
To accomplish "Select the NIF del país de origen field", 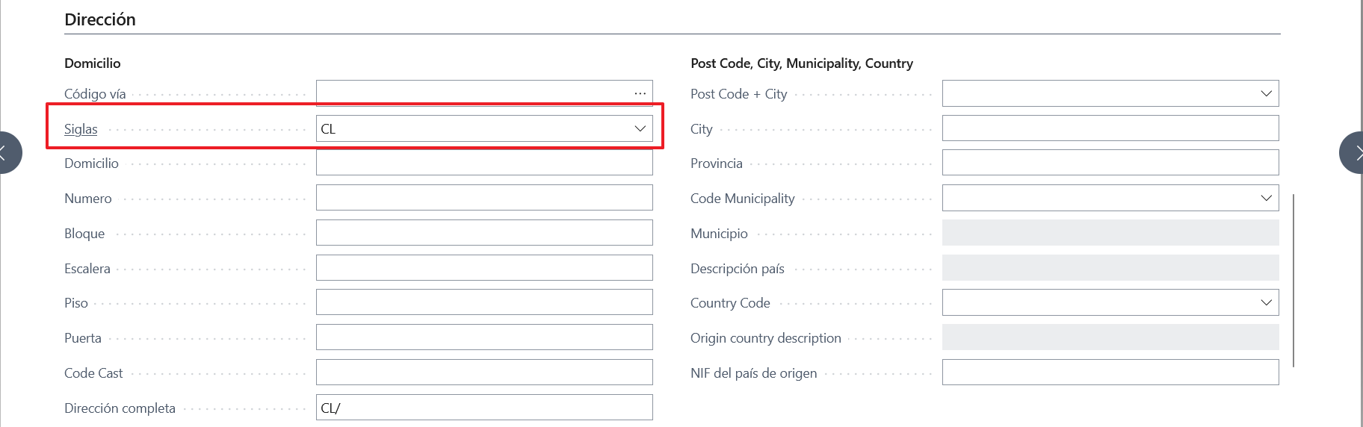I will (x=1110, y=373).
